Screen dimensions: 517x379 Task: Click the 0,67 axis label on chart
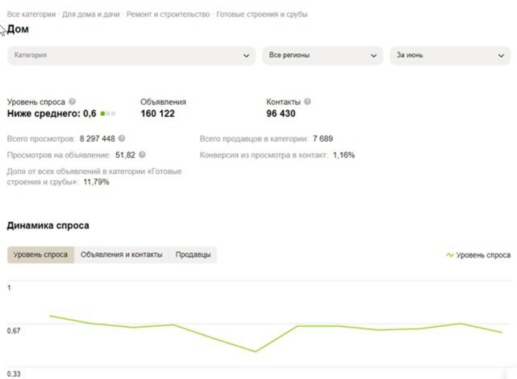[13, 331]
